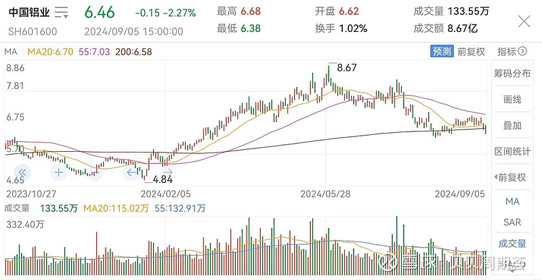Open 筹码分布 chip distribution panel
The image size is (542, 280).
[x=512, y=73]
